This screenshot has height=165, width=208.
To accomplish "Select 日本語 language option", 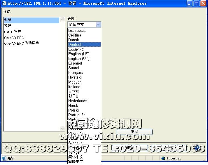I will click(x=84, y=91).
